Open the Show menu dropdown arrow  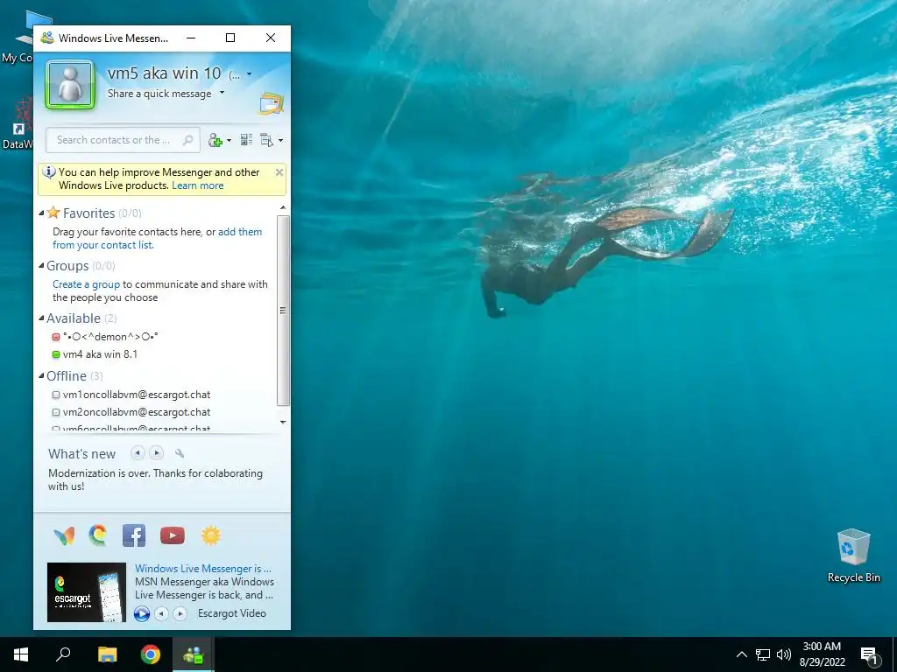pyautogui.click(x=280, y=141)
